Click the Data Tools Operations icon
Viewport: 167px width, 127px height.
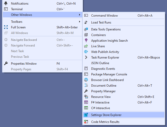pyautogui.click(x=86, y=29)
